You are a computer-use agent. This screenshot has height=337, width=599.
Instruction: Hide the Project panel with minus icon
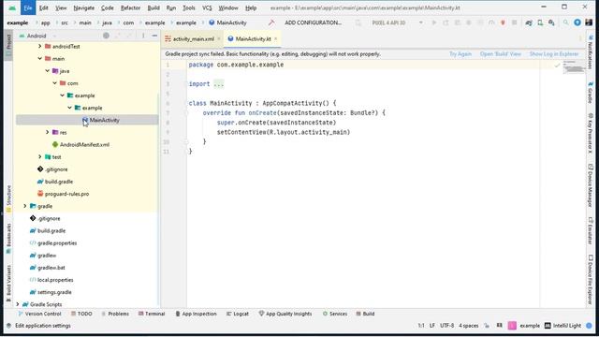[154, 36]
